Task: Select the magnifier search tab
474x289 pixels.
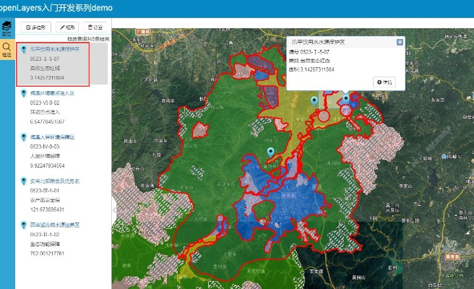Action: click(x=7, y=48)
